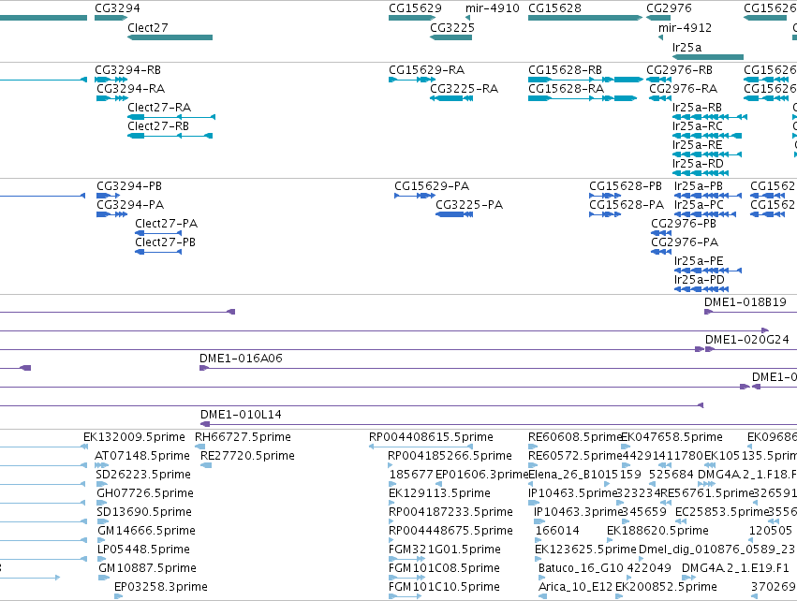Click transcript CG2976-RB
This screenshot has width=797, height=601.
(658, 80)
